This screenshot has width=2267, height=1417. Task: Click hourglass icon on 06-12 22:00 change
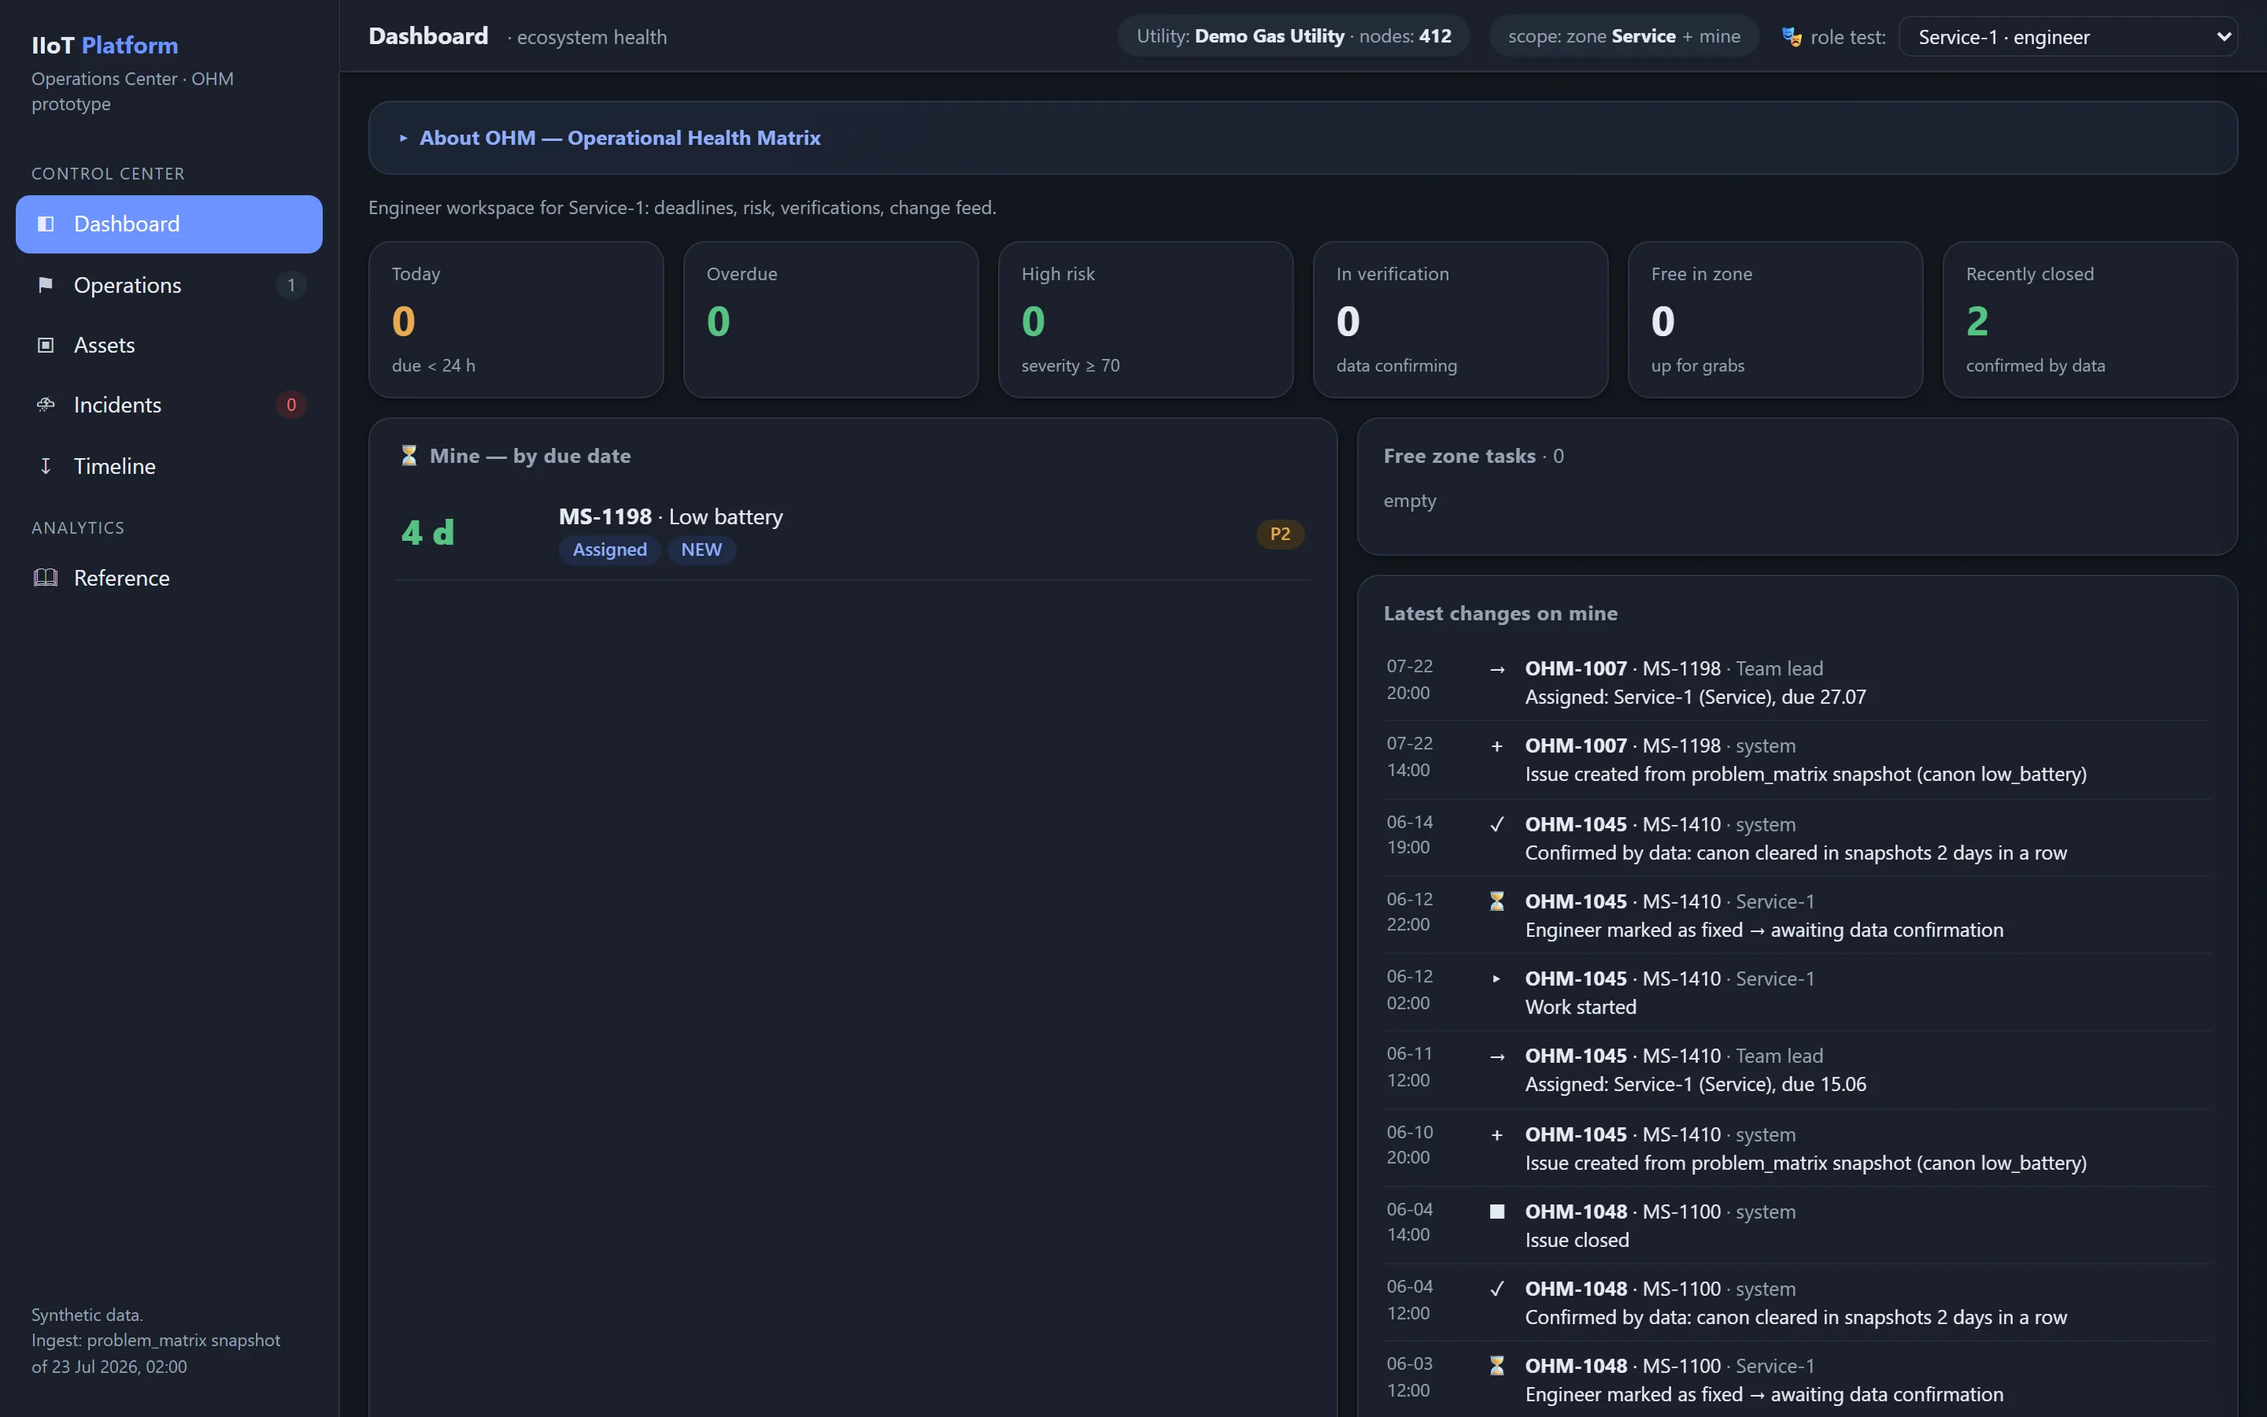tap(1497, 901)
